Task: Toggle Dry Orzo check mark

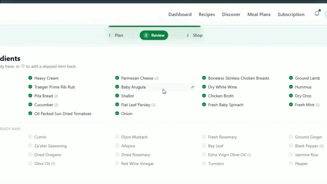Action: 291,96
